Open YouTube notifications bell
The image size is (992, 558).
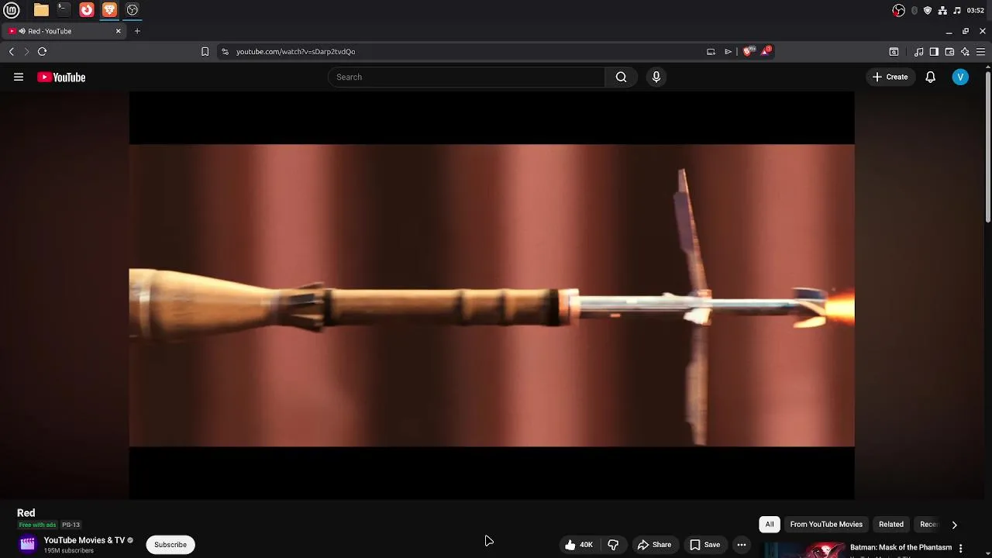931,77
